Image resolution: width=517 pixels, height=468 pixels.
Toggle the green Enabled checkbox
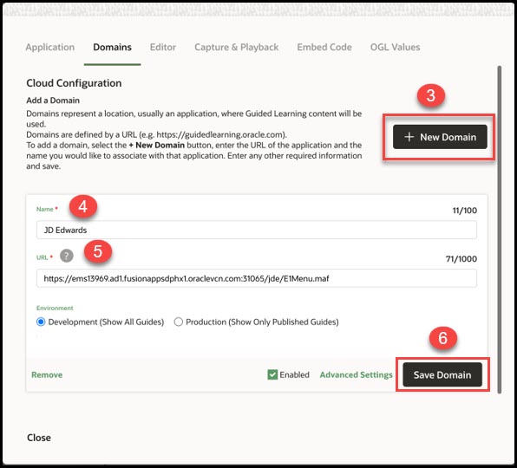tap(272, 374)
